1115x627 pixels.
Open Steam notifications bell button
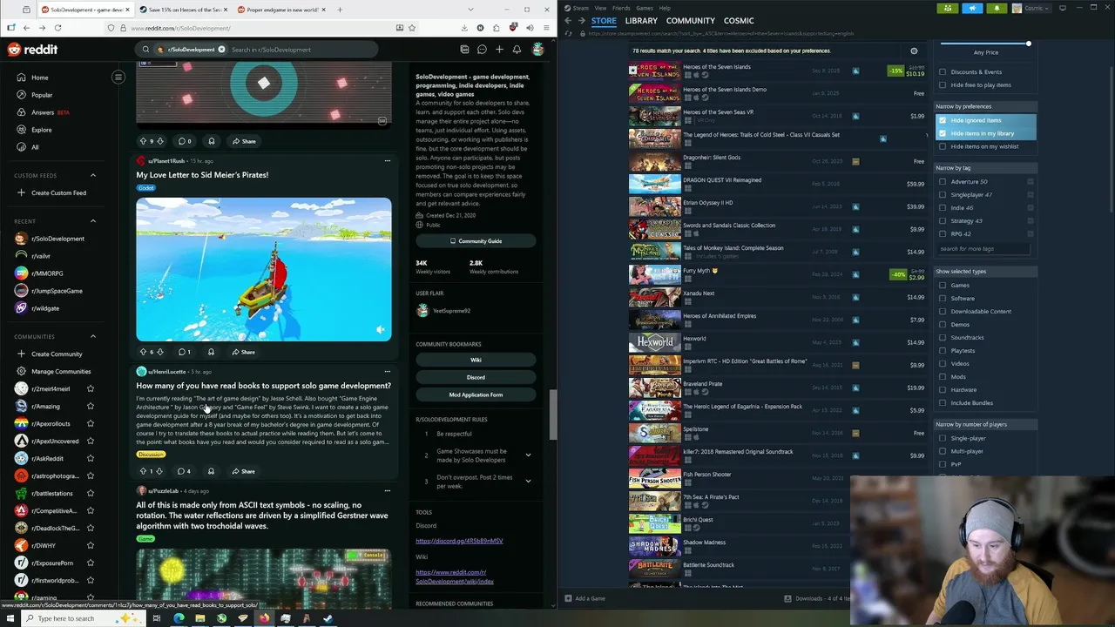(997, 8)
